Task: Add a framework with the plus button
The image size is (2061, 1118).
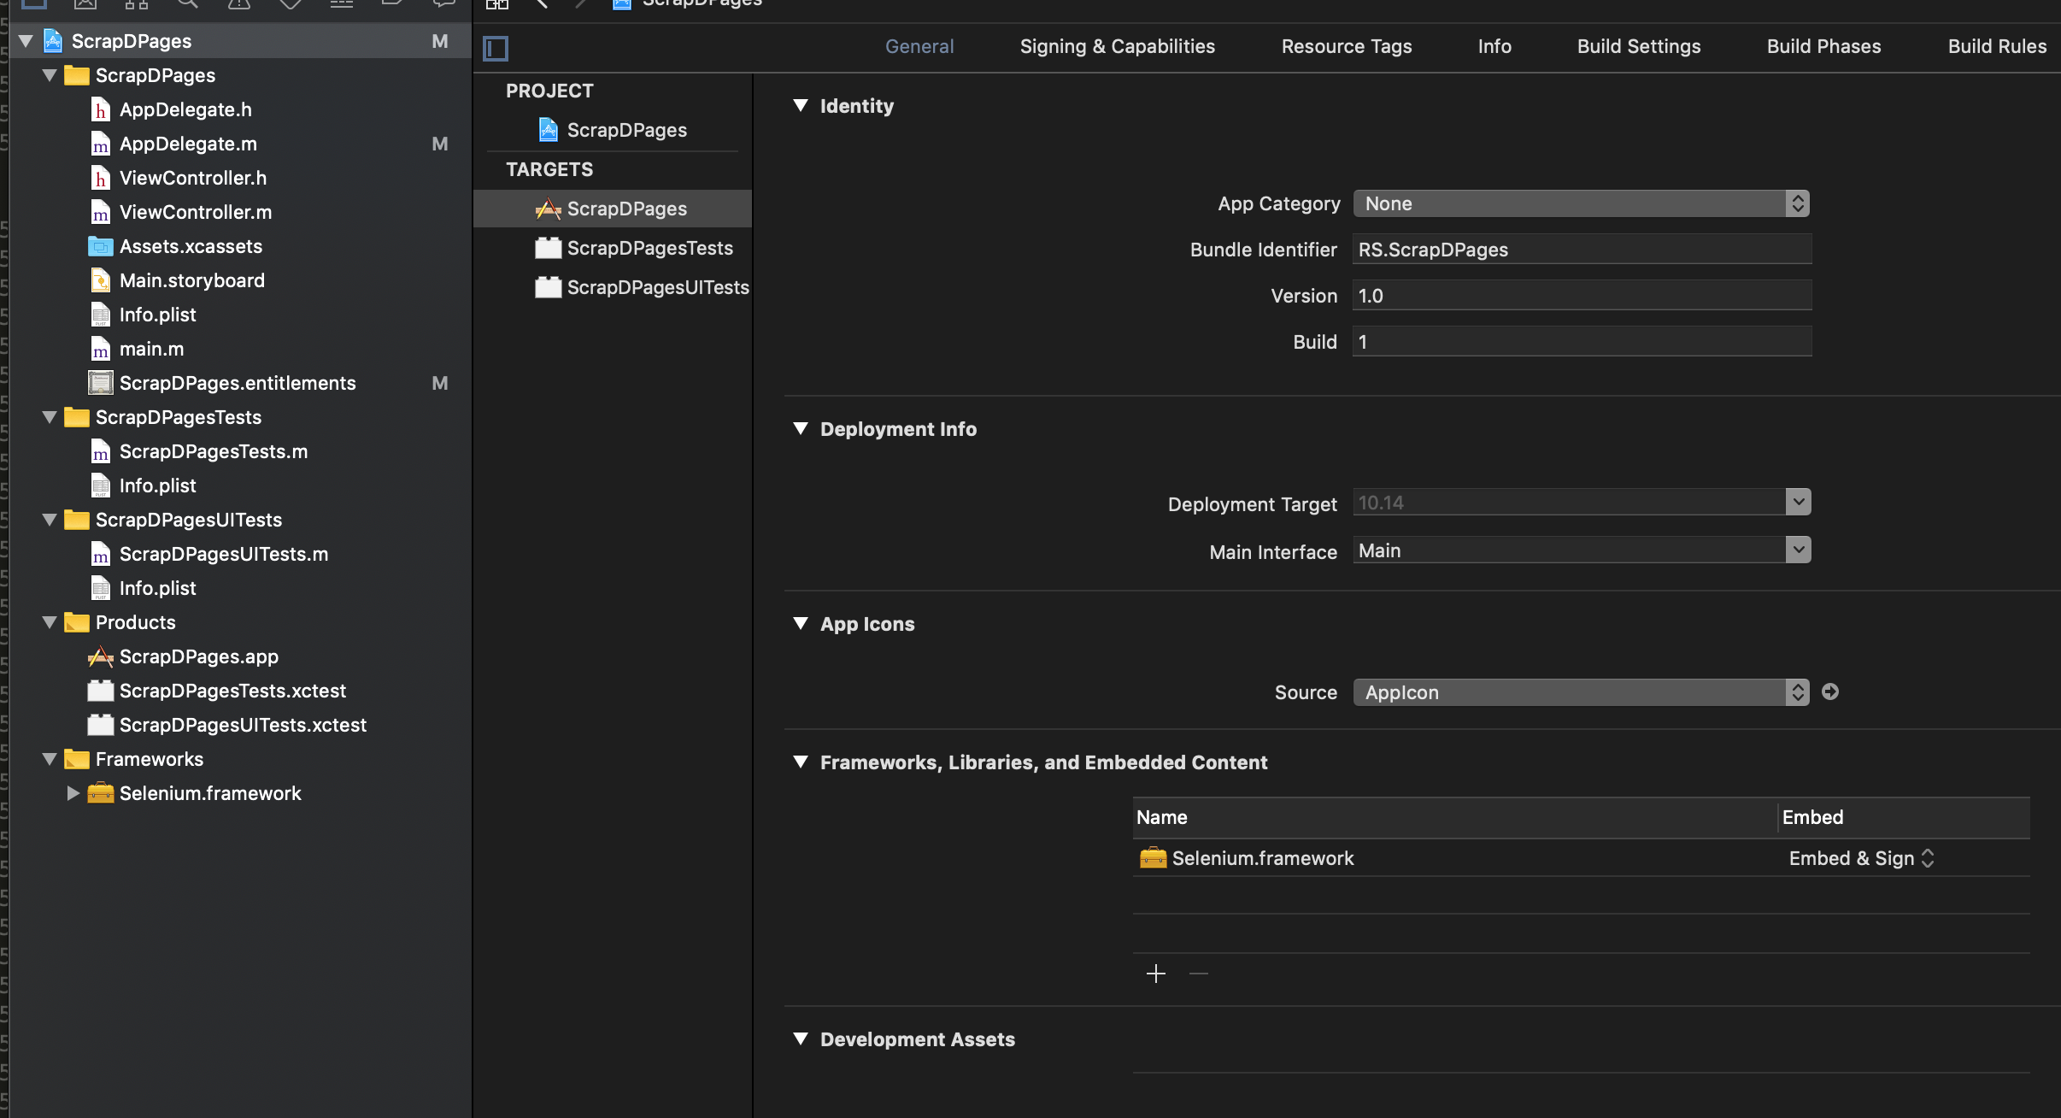Action: 1155,974
